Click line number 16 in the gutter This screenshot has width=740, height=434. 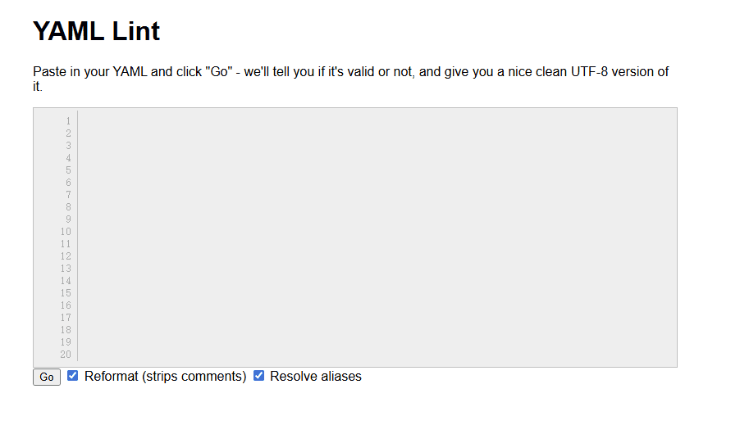click(66, 305)
